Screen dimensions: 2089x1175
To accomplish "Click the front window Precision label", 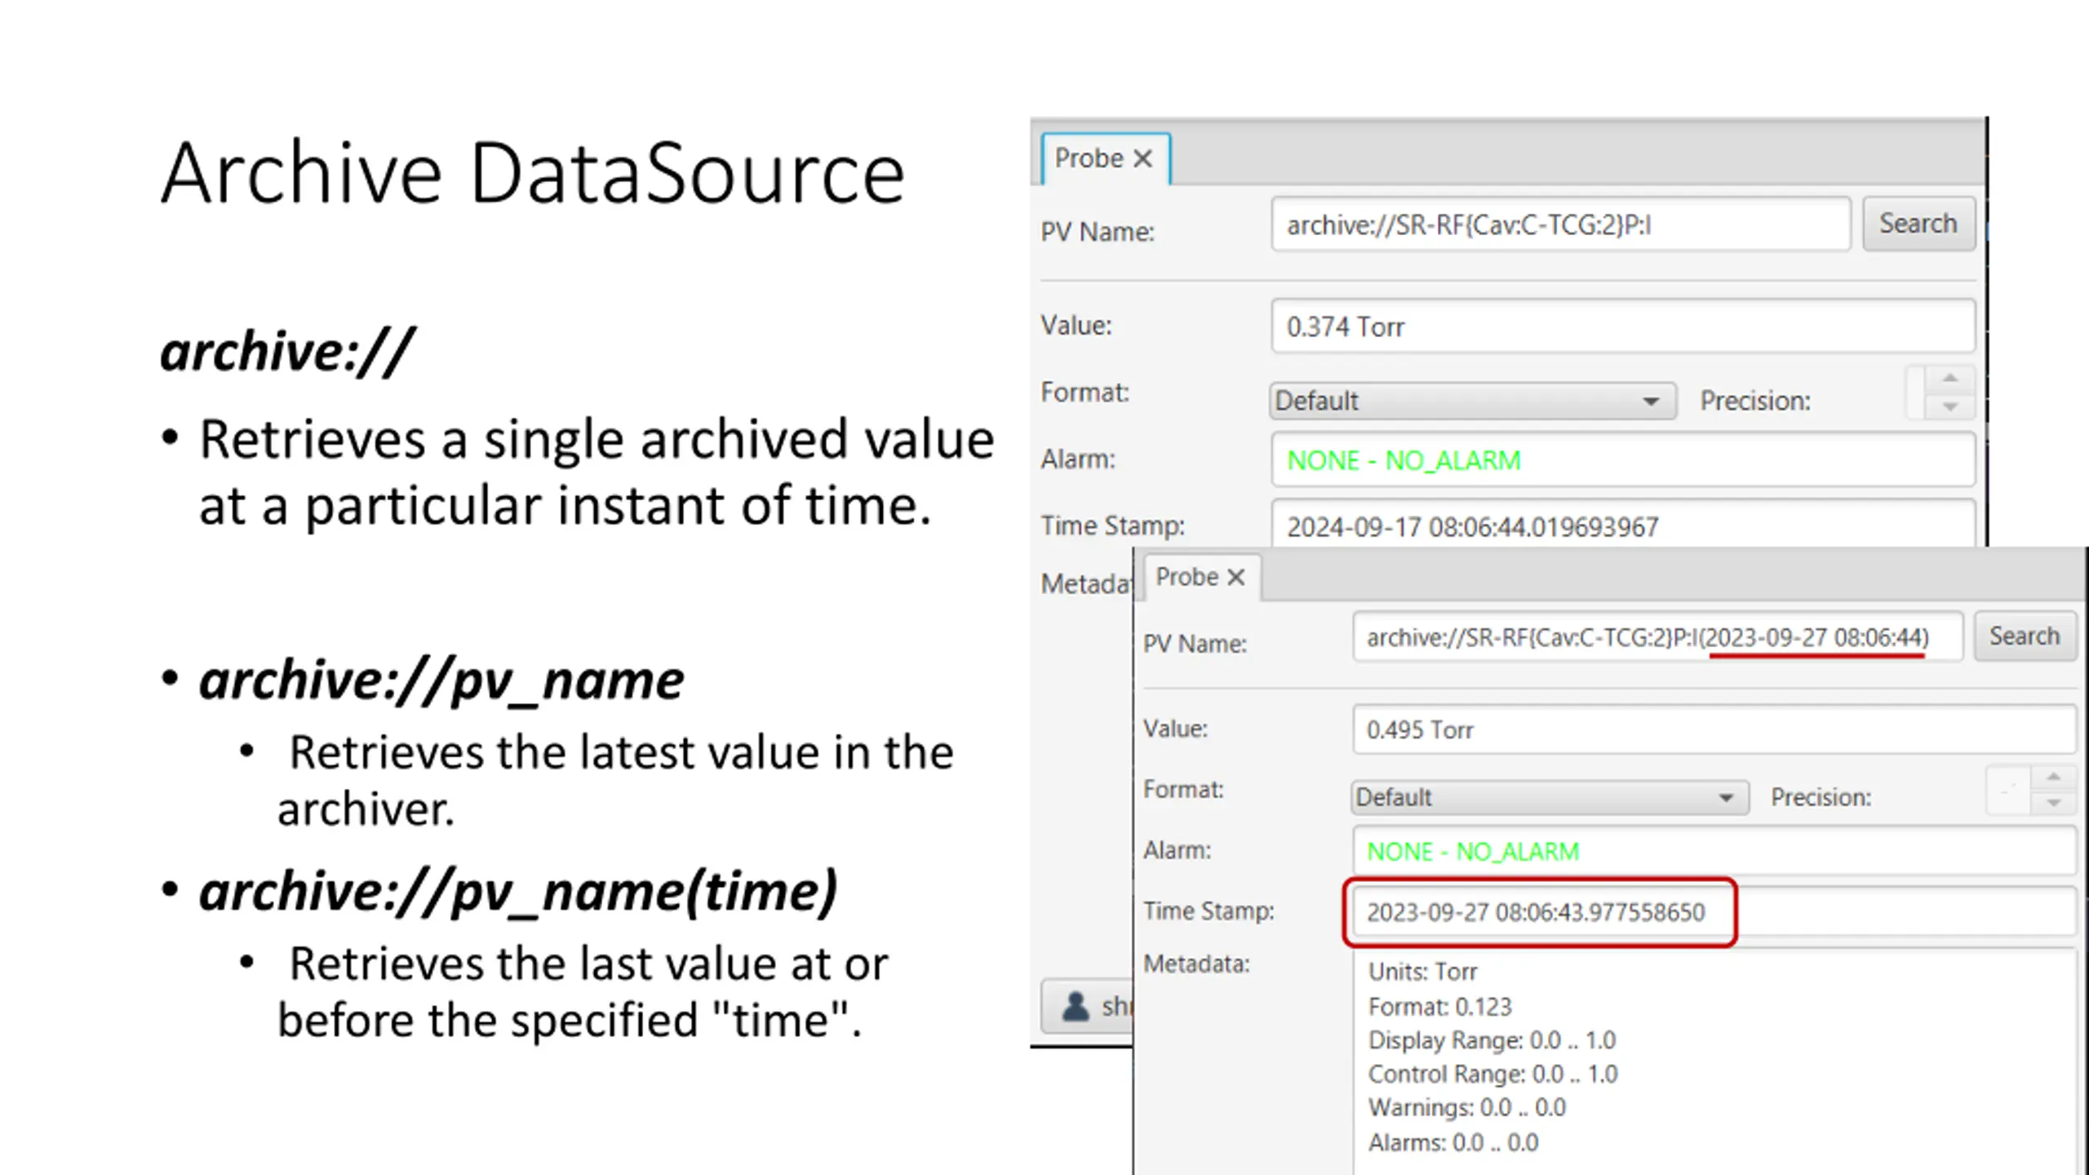I will click(1821, 797).
